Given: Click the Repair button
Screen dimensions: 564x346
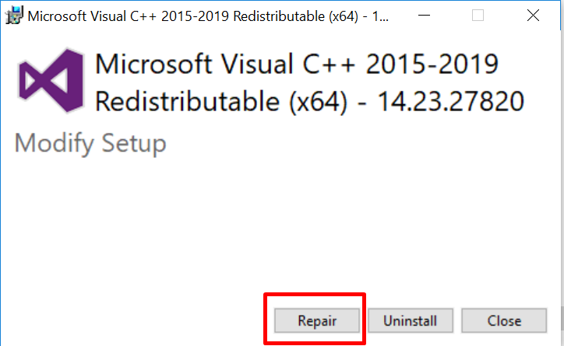Looking at the screenshot, I should [315, 320].
